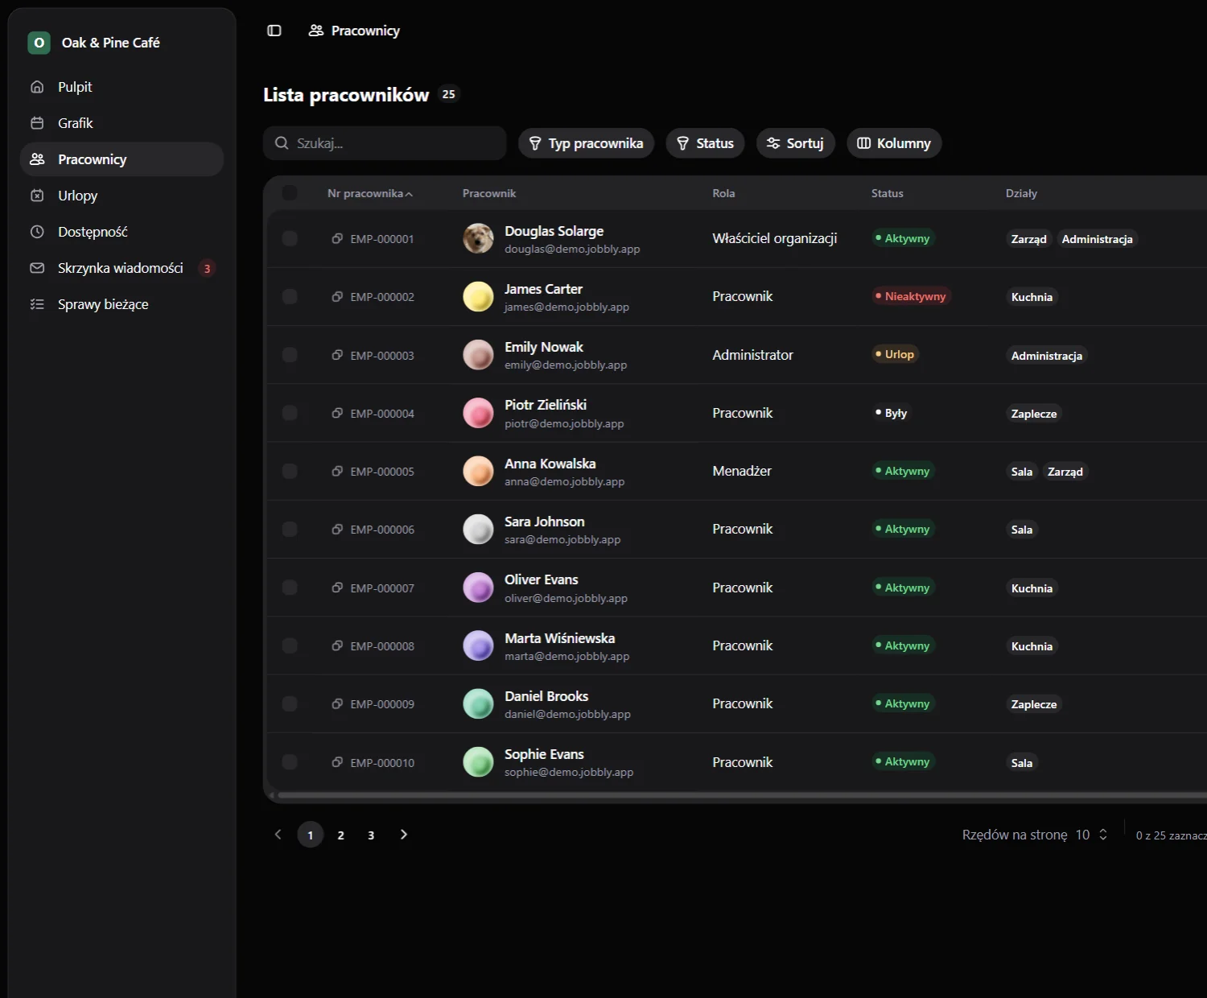Open Grafik in the sidebar
1207x998 pixels.
point(122,123)
